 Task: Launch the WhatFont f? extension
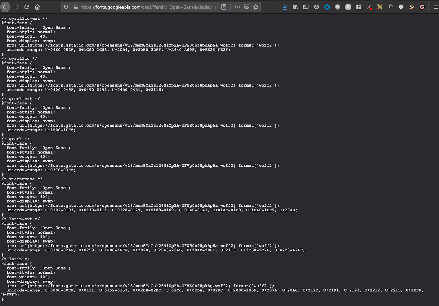[390, 7]
